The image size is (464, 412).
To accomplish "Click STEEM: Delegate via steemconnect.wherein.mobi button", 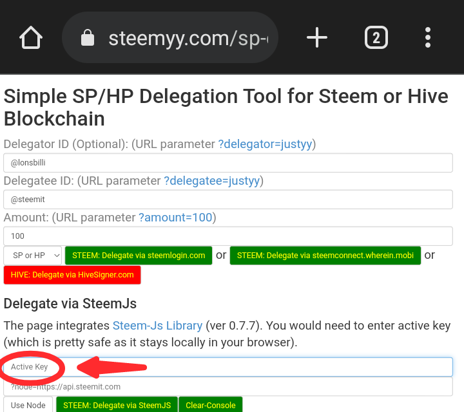I will coord(325,256).
